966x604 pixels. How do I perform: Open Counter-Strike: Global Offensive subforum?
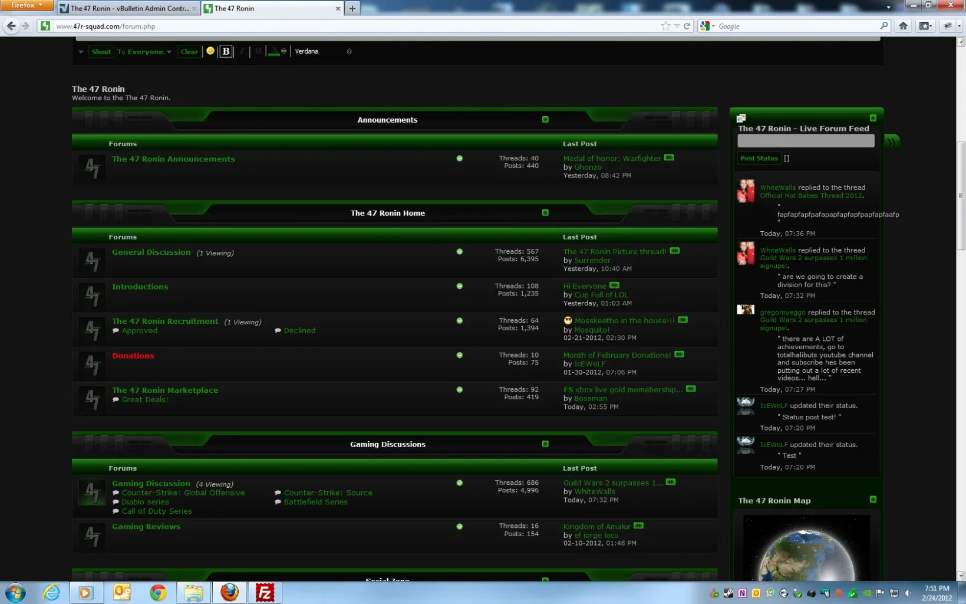click(183, 493)
